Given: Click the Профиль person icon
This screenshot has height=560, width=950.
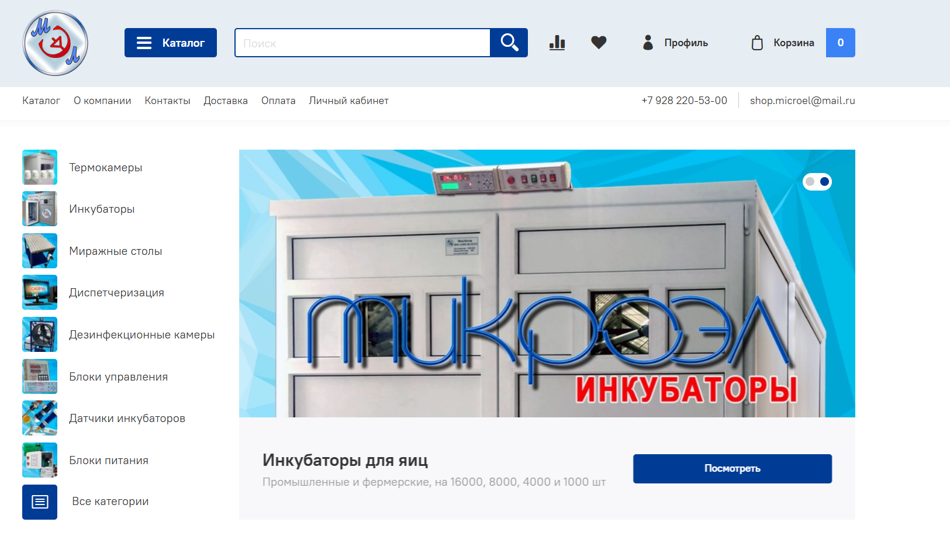Looking at the screenshot, I should (648, 43).
